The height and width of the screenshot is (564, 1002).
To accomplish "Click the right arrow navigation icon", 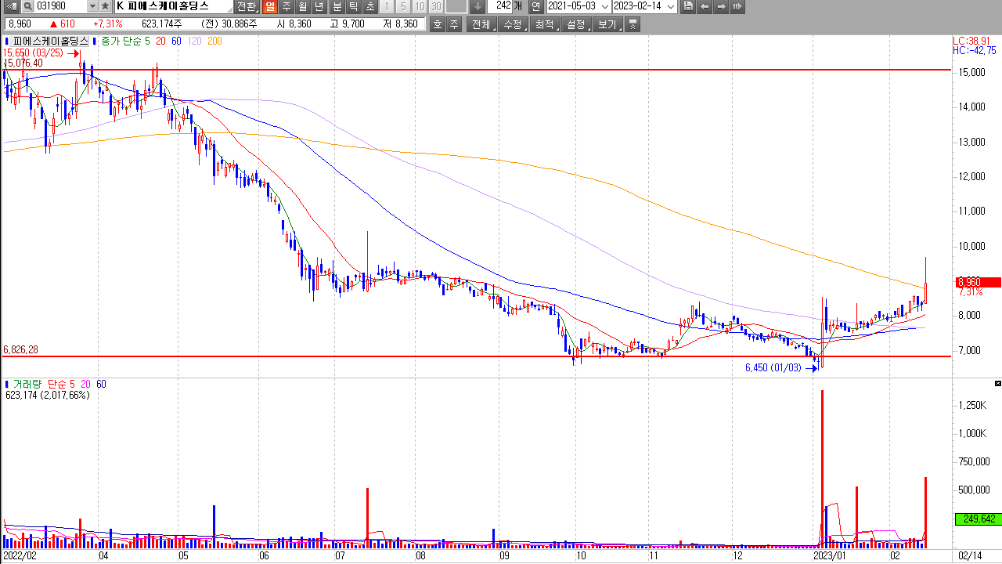I will [x=721, y=6].
